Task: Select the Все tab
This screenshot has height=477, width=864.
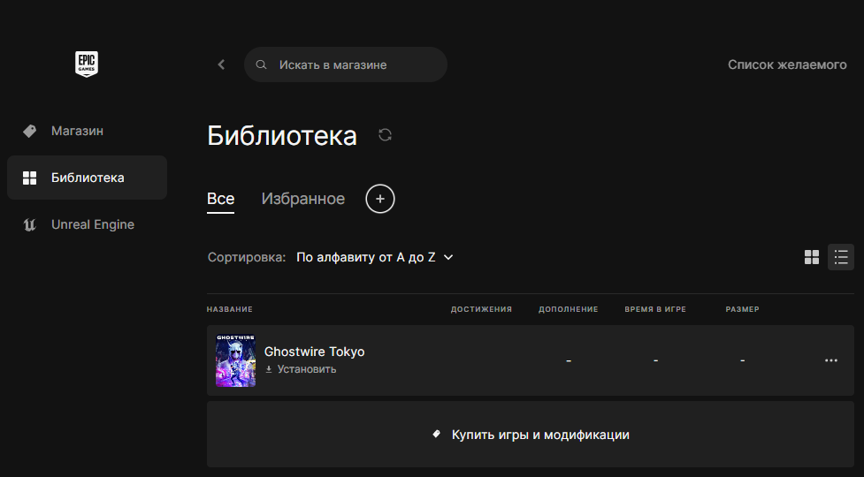Action: pos(220,199)
